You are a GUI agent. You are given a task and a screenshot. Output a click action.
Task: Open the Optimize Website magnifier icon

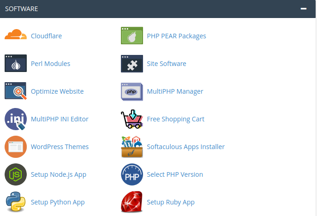[16, 91]
